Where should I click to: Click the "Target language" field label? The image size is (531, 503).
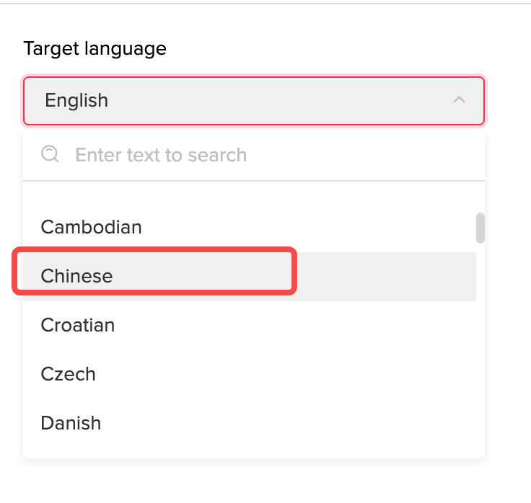95,48
